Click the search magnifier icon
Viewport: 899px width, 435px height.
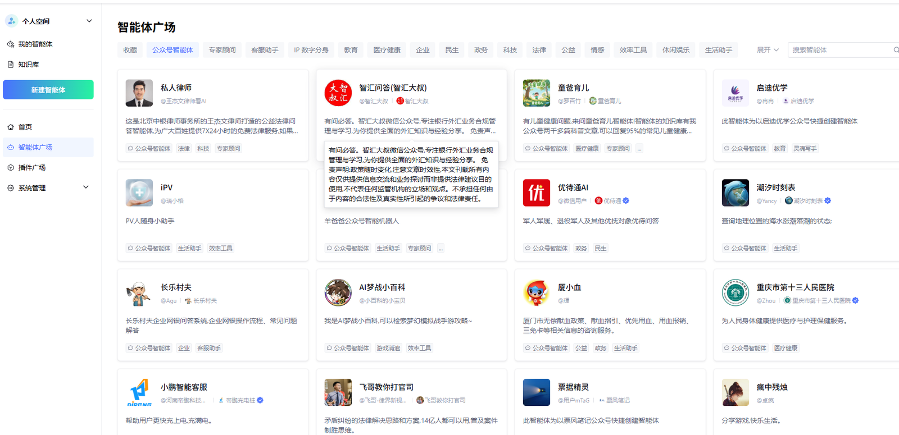[896, 50]
